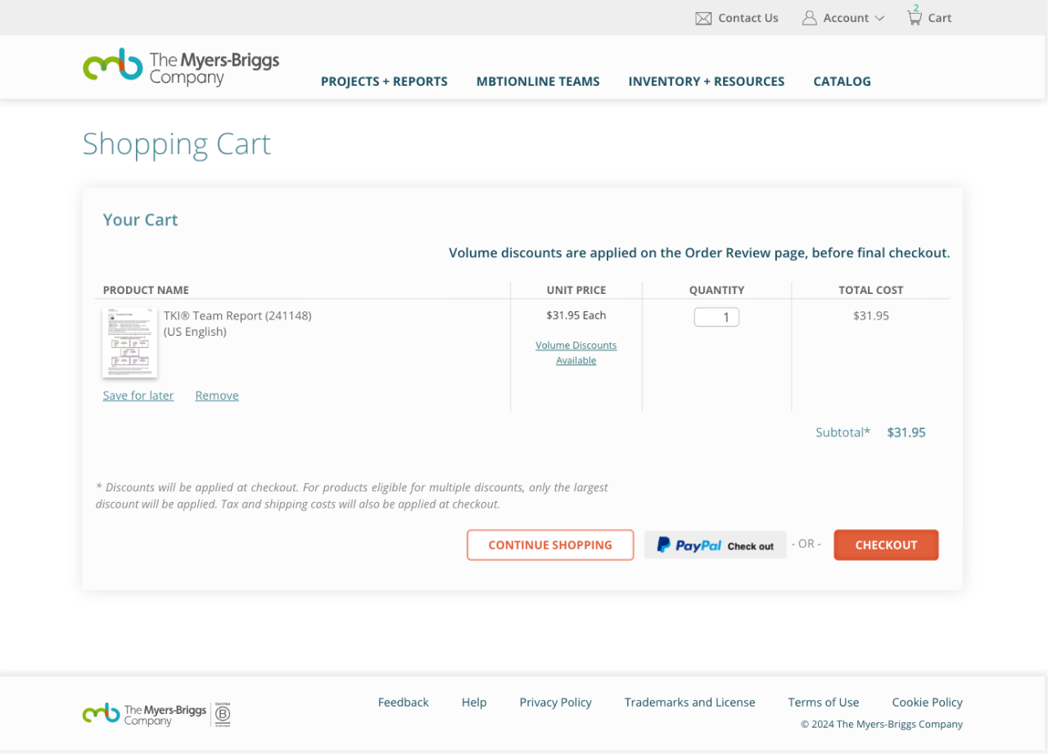The width and height of the screenshot is (1048, 755).
Task: Click the Myers-Briggs Company header logo
Action: [181, 66]
